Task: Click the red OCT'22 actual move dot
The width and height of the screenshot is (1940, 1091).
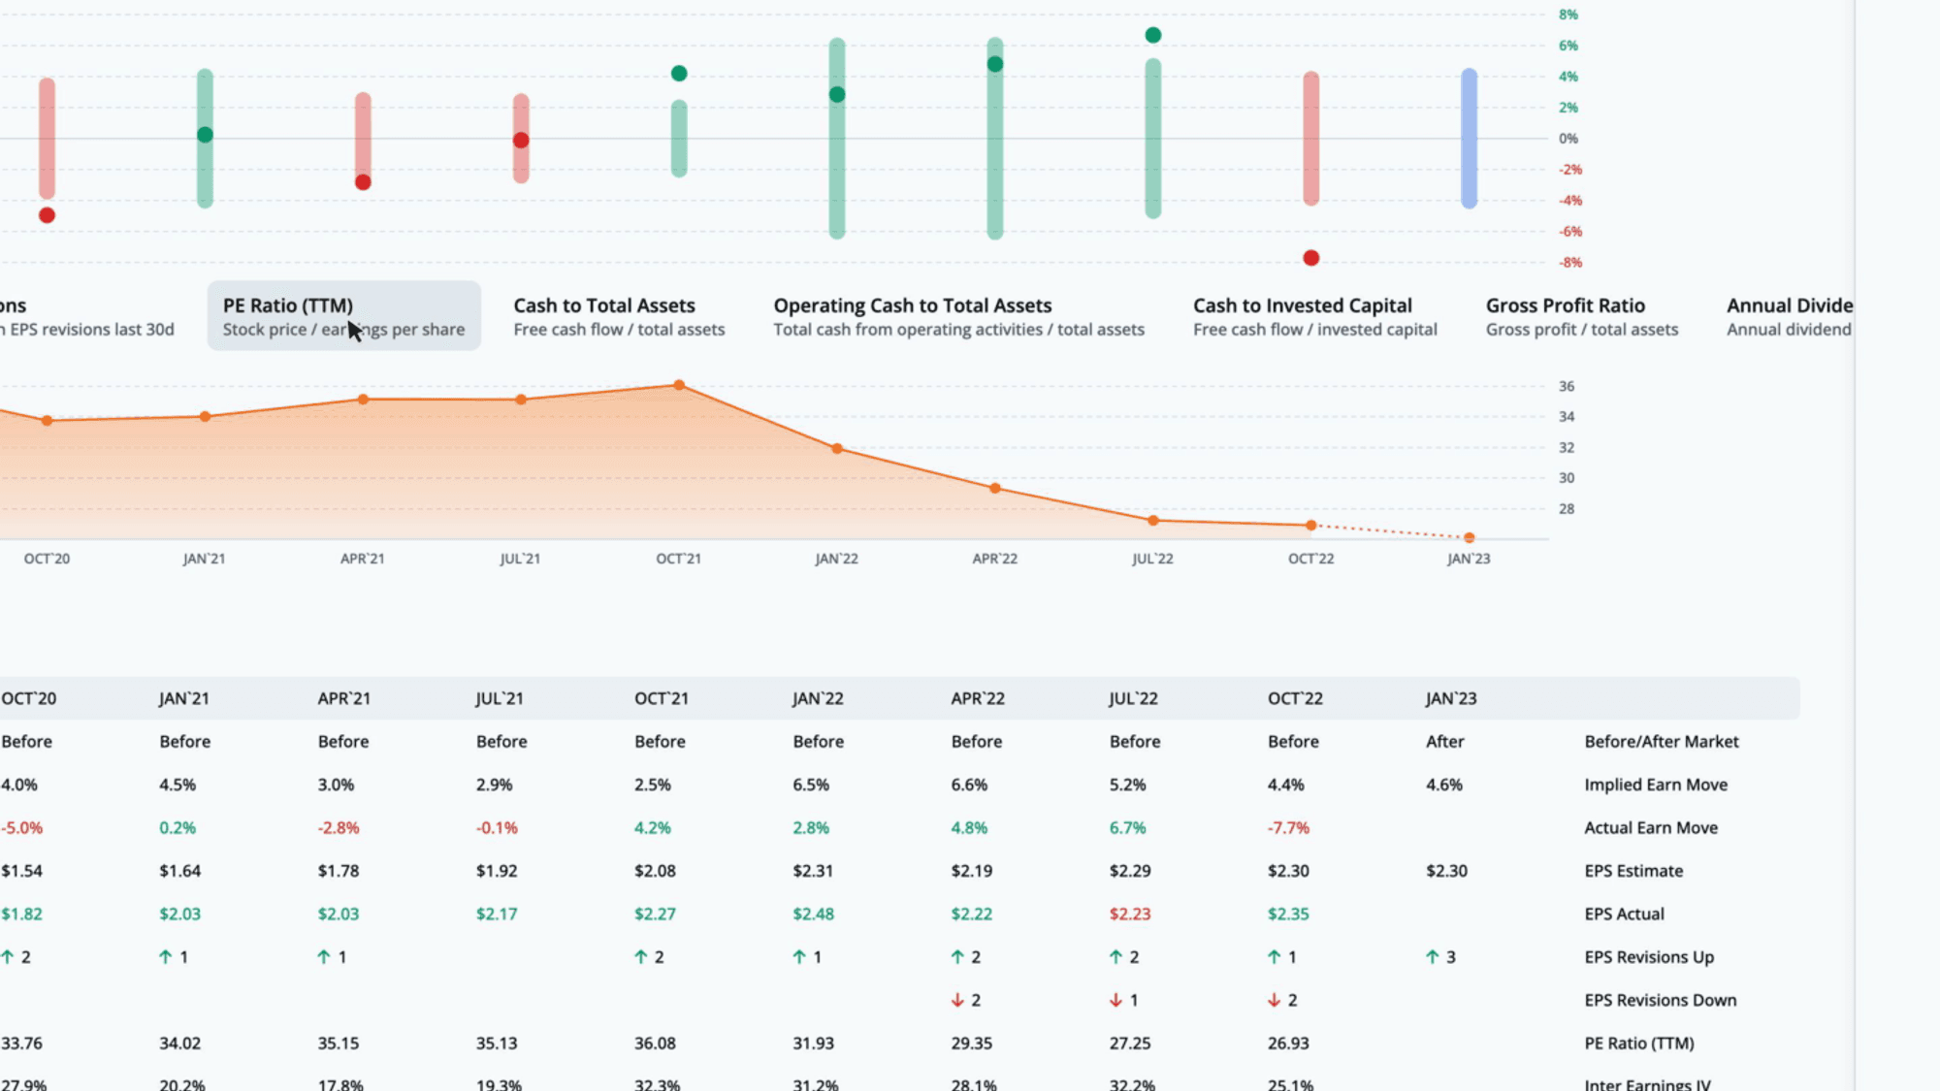Action: (x=1310, y=258)
